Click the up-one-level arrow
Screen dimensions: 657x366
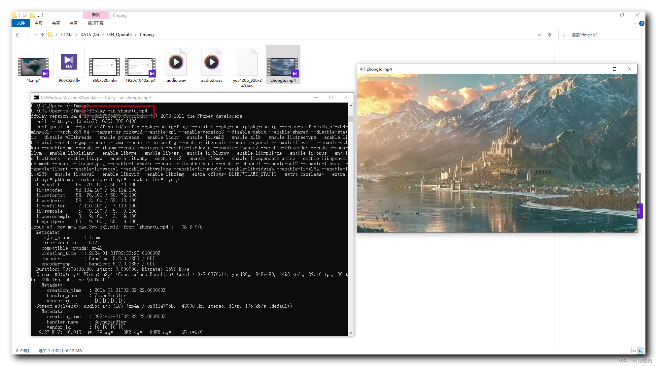pyautogui.click(x=42, y=35)
